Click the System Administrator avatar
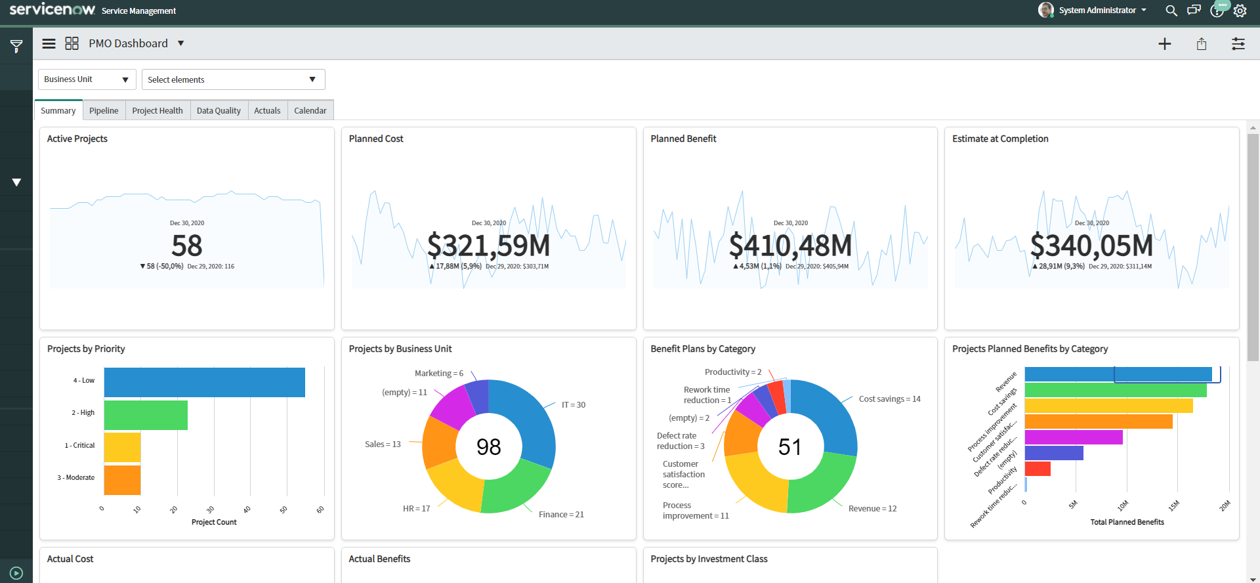 point(1046,10)
